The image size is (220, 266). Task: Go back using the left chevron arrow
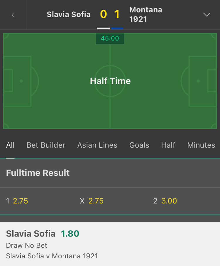point(13,15)
